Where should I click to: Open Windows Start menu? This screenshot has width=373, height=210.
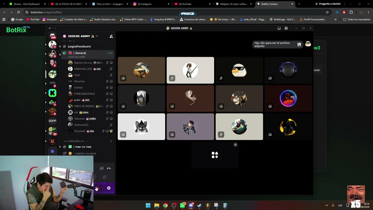click(x=148, y=205)
